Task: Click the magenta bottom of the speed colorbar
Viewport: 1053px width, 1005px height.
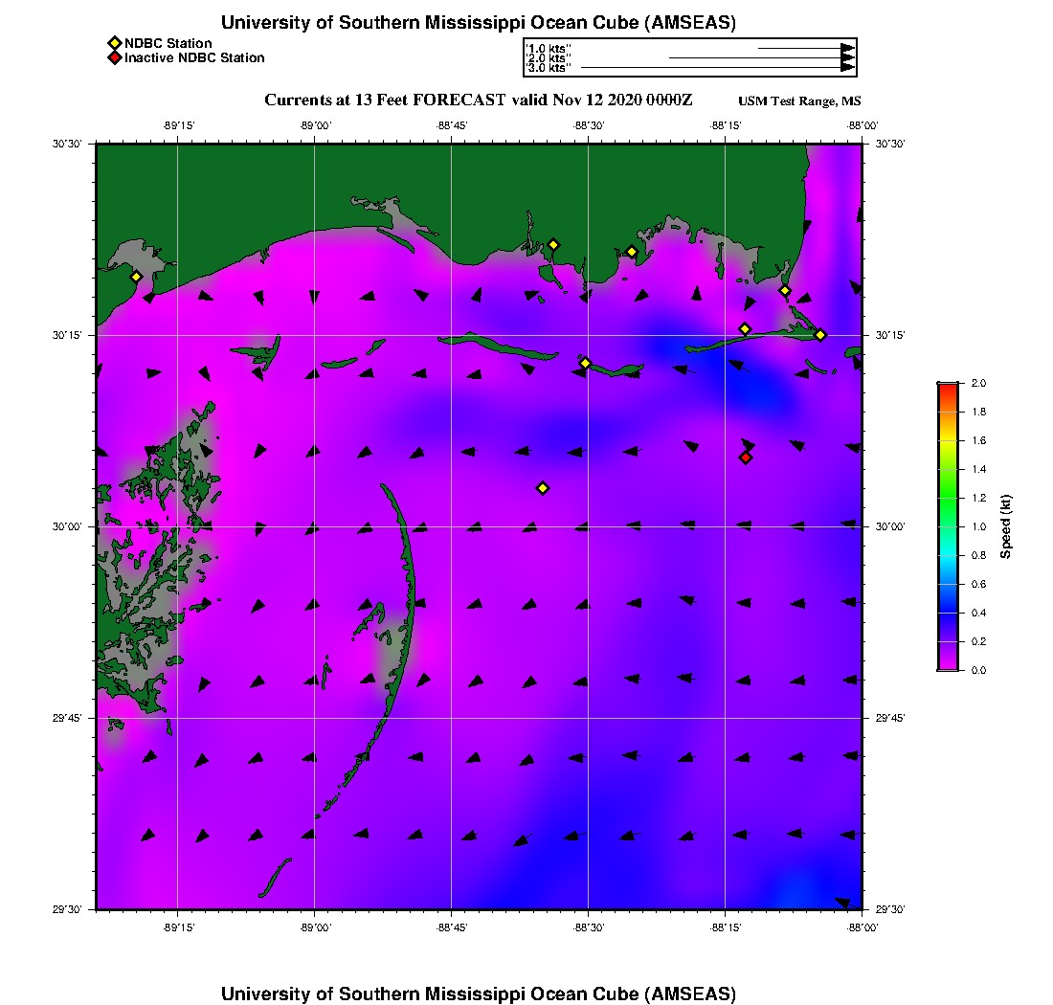Action: 947,665
